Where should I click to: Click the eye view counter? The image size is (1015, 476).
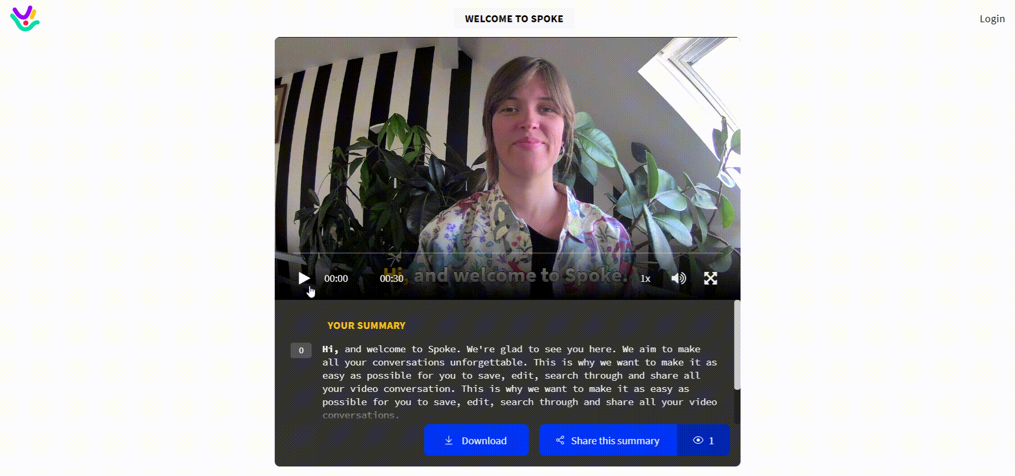coord(703,440)
